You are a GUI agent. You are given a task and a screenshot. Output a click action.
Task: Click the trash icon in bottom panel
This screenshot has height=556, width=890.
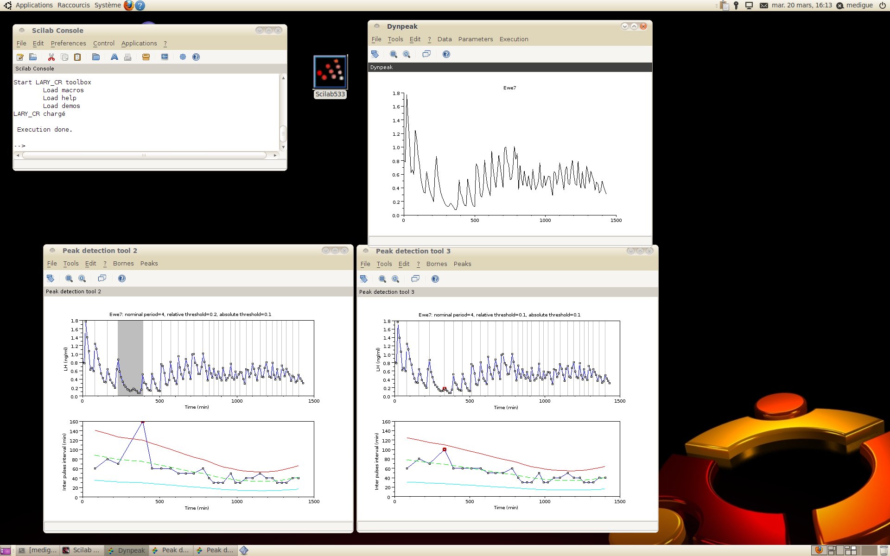click(884, 550)
